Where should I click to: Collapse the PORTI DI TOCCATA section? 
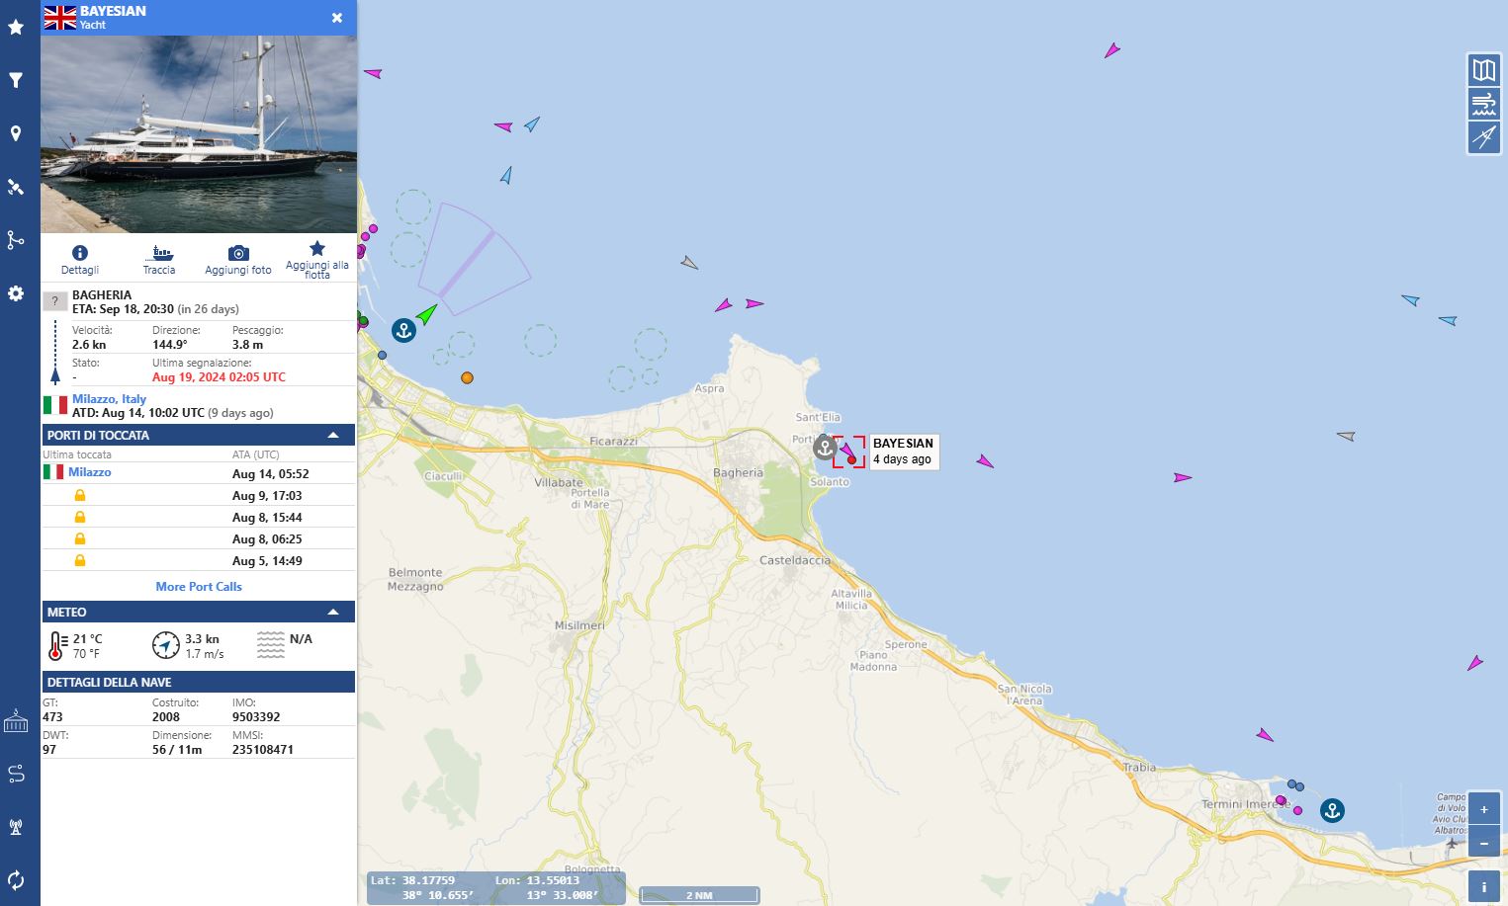coord(333,435)
